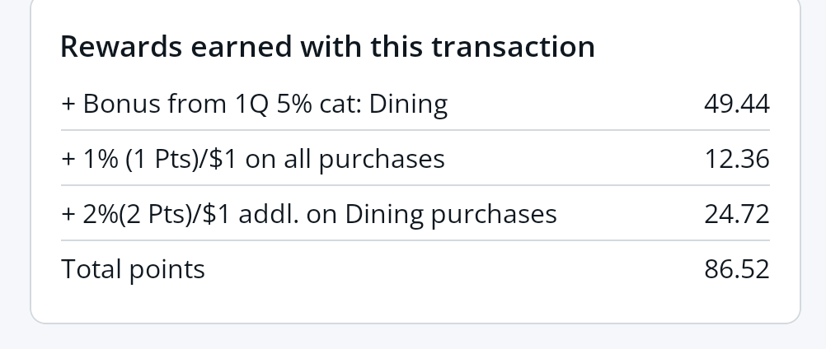826x349 pixels.
Task: Click the 86.52 total points value
Action: 736,269
